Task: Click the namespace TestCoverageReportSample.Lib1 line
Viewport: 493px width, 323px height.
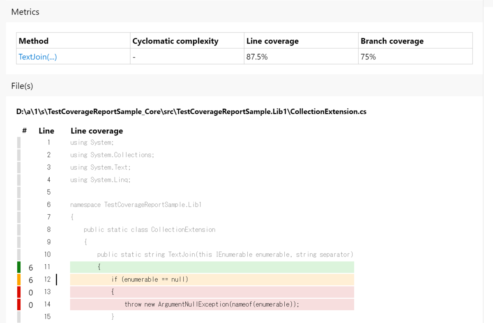Action: coord(136,205)
